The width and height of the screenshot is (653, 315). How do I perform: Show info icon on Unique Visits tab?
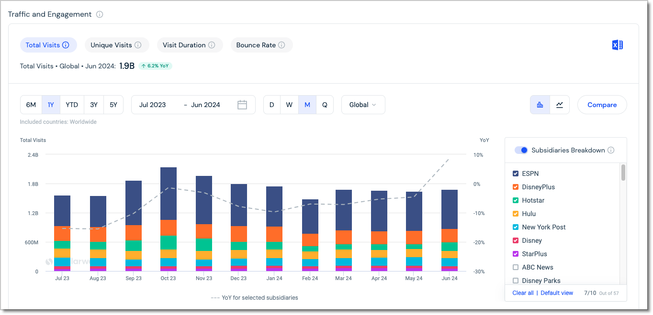point(138,45)
